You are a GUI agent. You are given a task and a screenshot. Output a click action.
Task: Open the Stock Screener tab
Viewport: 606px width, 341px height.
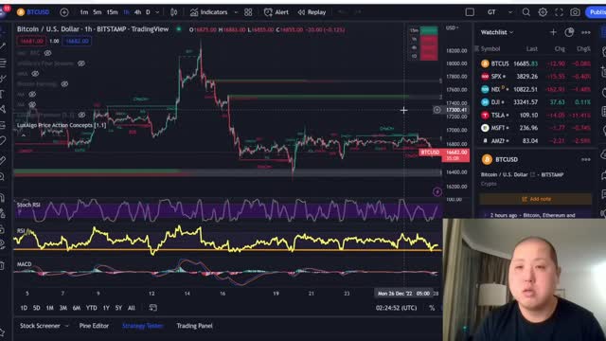pos(40,326)
